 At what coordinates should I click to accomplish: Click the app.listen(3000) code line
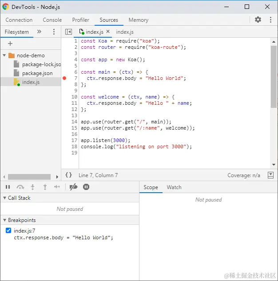coord(105,140)
